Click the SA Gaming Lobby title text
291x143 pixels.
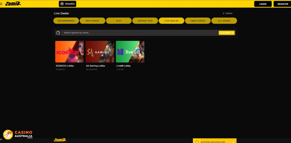coord(95,66)
